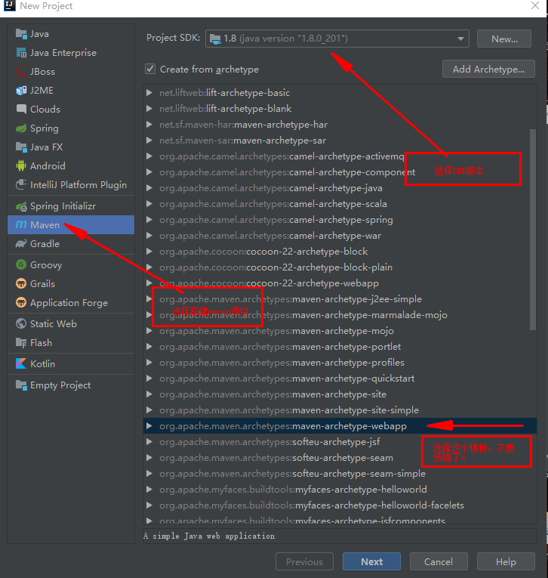
Task: Click the Java FX icon
Action: (x=21, y=147)
